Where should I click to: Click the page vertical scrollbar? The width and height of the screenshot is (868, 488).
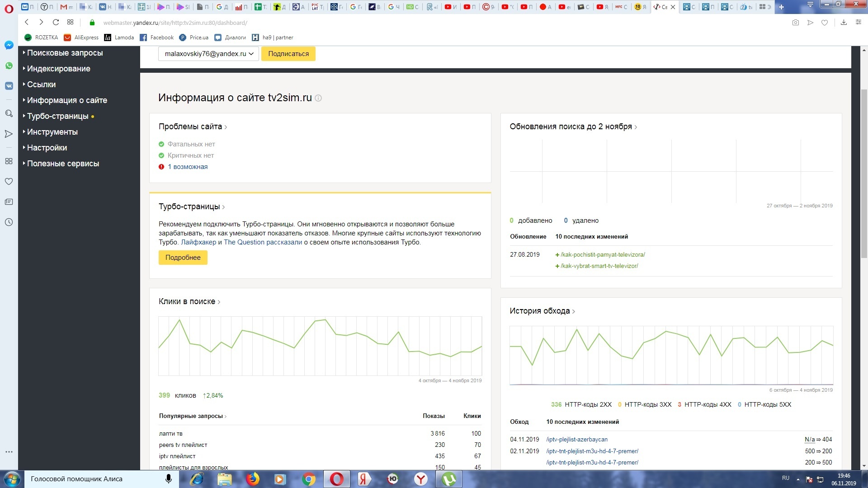click(x=864, y=174)
